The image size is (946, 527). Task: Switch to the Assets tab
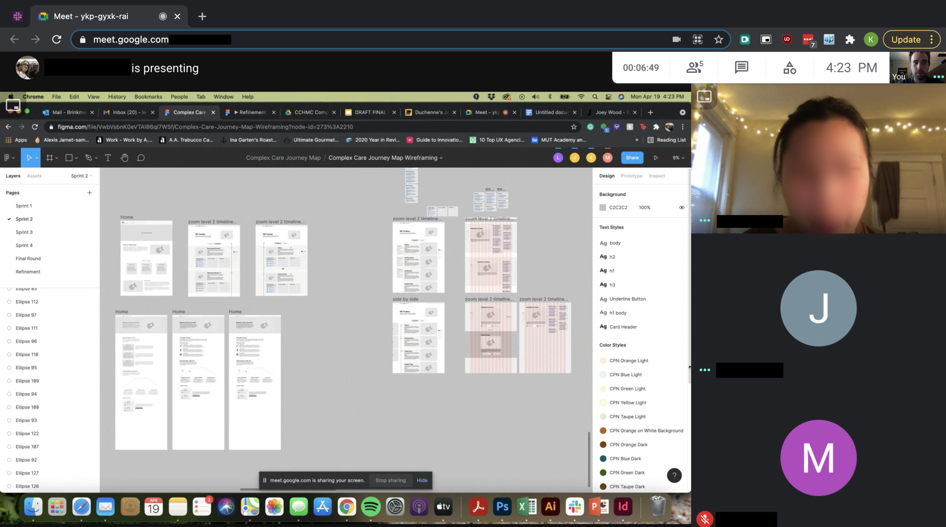tap(34, 176)
